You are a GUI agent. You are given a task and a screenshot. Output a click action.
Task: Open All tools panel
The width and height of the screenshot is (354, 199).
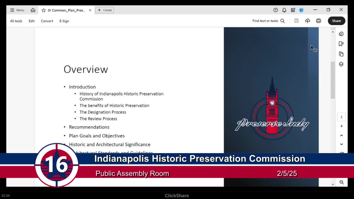16,21
